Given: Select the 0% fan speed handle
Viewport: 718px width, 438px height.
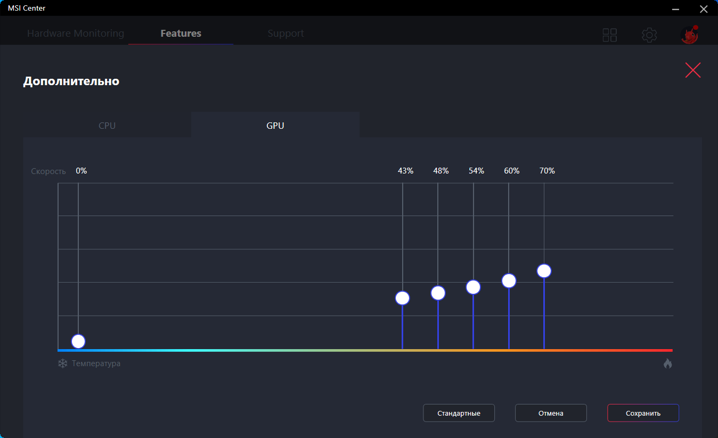Looking at the screenshot, I should [78, 342].
